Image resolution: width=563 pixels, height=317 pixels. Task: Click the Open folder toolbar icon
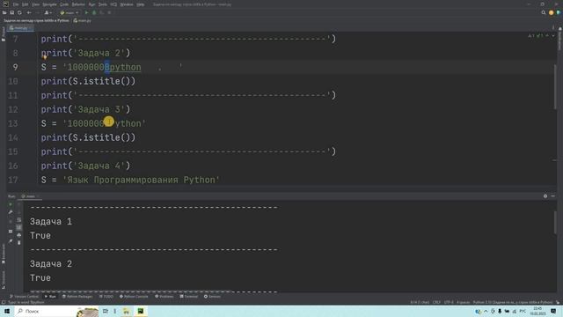4,12
